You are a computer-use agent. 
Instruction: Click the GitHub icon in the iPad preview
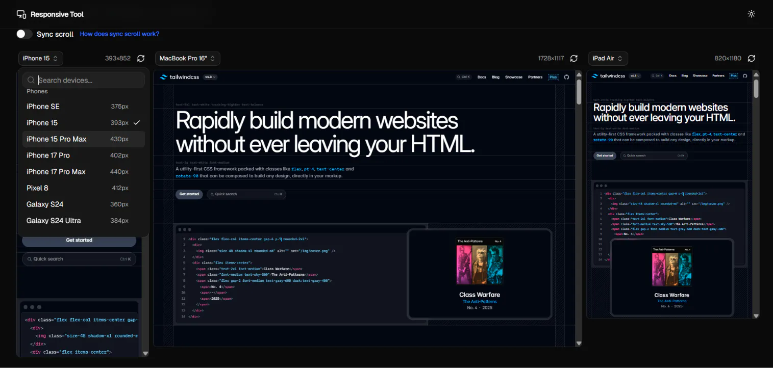tap(744, 76)
